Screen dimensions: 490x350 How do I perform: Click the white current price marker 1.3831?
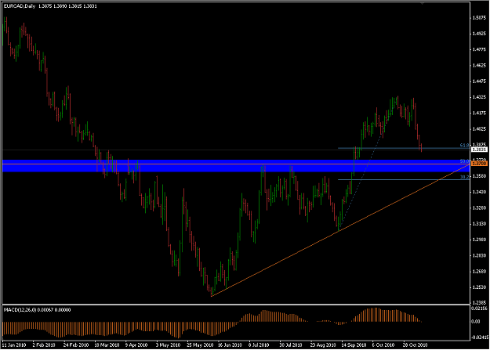click(479, 150)
